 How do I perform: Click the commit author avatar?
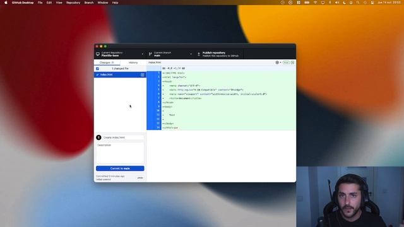pyautogui.click(x=98, y=137)
